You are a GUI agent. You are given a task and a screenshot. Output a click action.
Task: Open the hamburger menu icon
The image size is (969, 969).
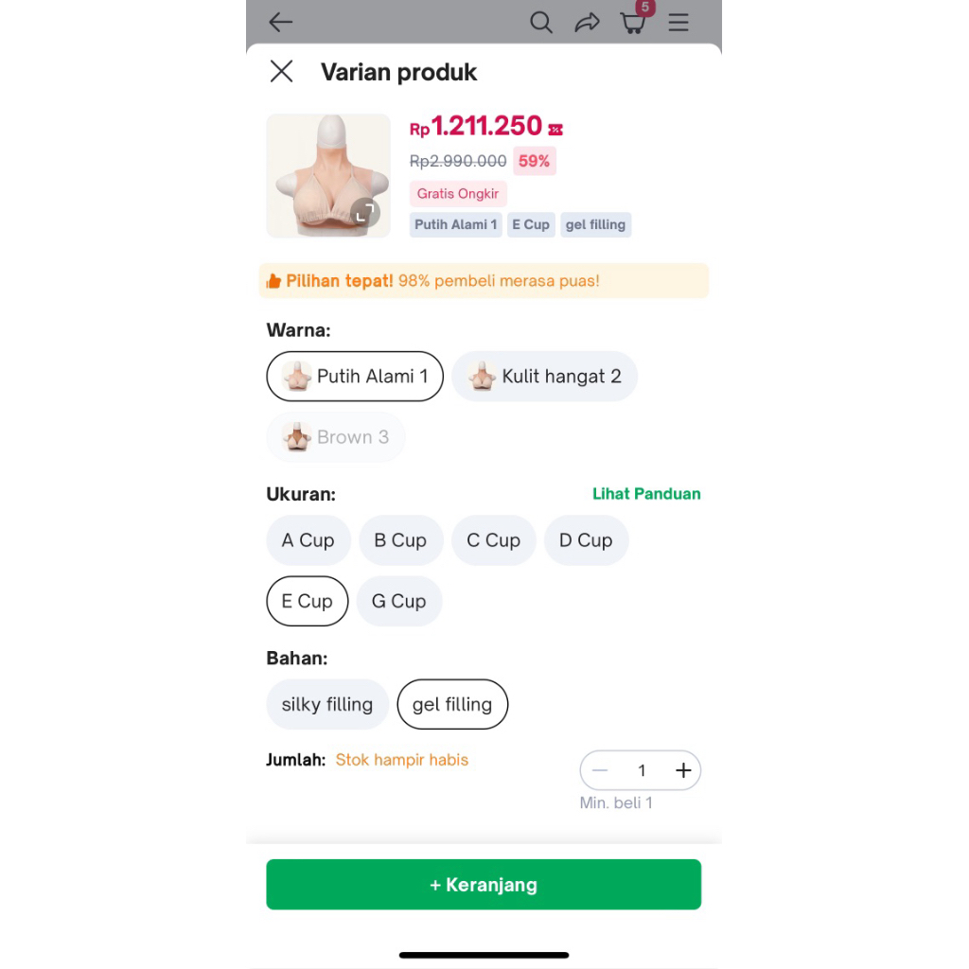pyautogui.click(x=678, y=23)
